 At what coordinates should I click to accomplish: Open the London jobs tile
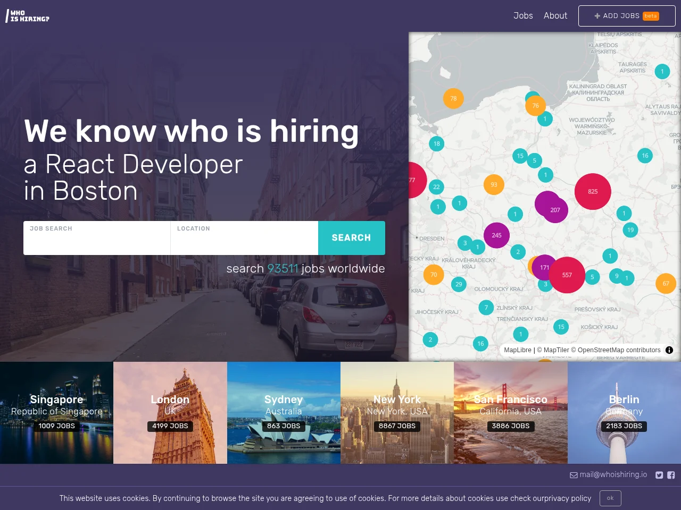tap(170, 413)
